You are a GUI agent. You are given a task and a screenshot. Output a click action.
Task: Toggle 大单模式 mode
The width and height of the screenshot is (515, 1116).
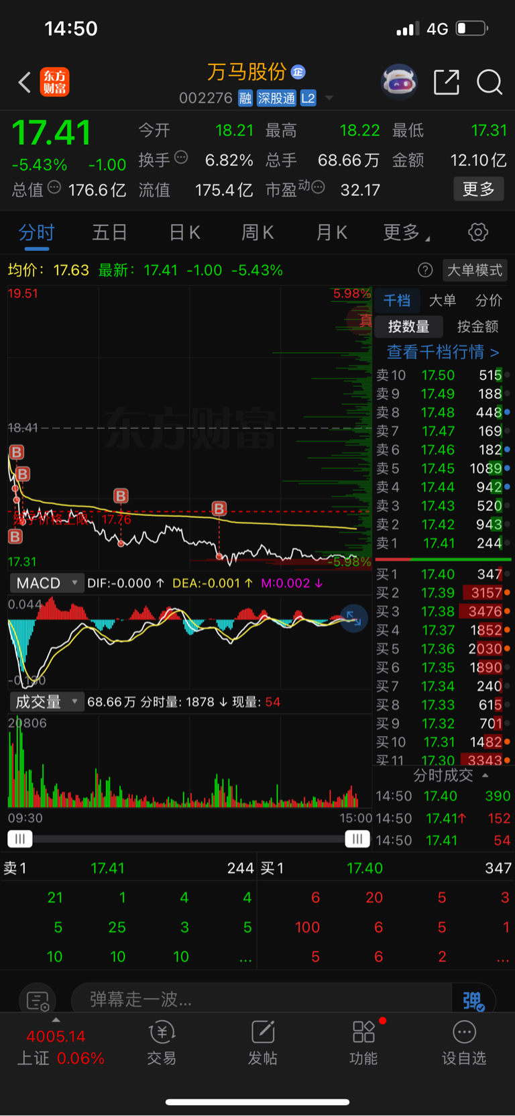(x=475, y=270)
